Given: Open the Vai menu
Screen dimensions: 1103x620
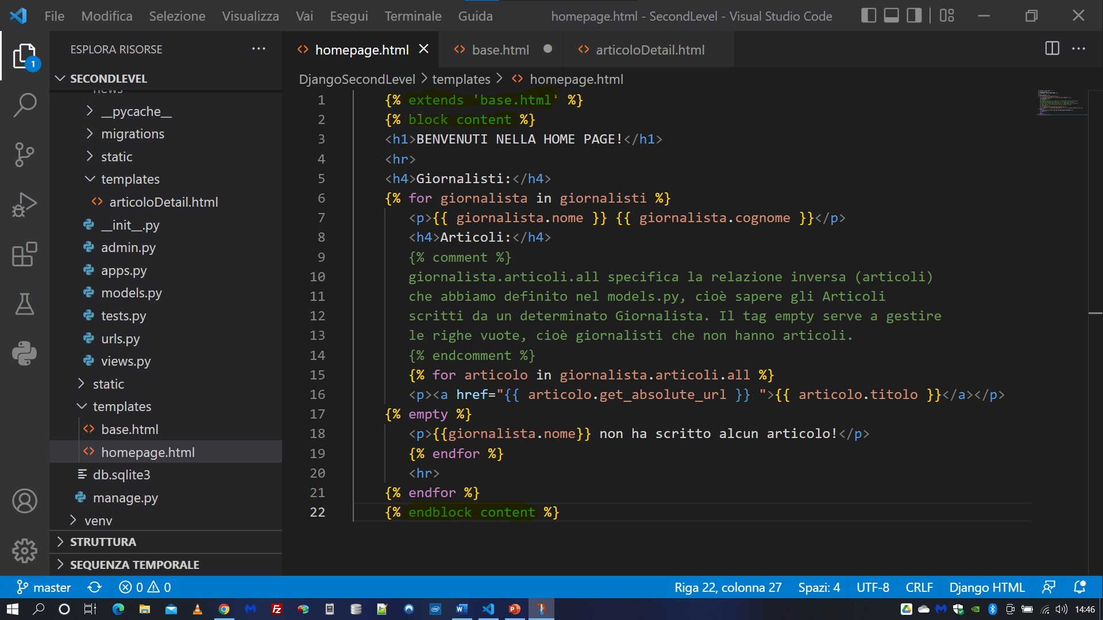Looking at the screenshot, I should [x=304, y=16].
